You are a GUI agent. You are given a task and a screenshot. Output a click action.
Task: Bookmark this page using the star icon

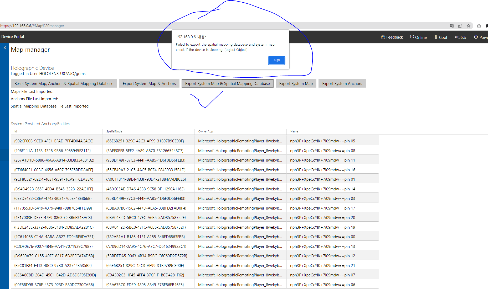(x=469, y=26)
